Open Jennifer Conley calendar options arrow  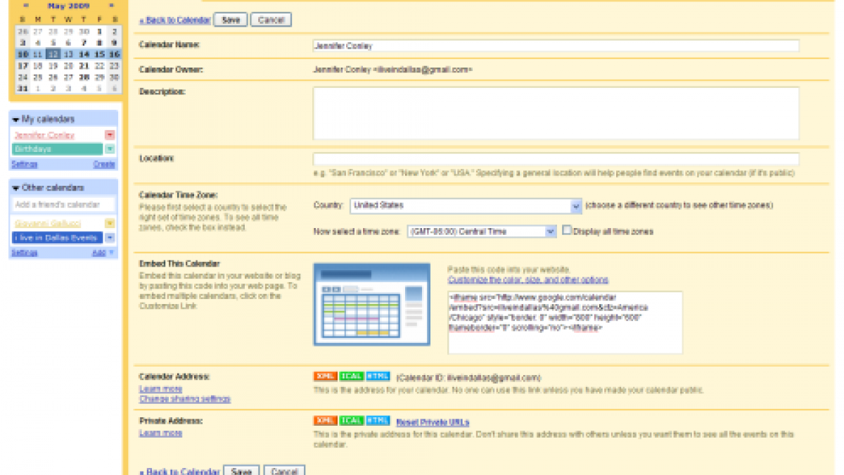110,135
